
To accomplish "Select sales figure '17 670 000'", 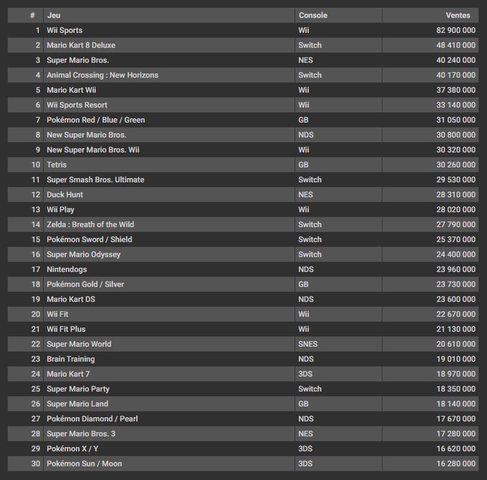I will (456, 419).
